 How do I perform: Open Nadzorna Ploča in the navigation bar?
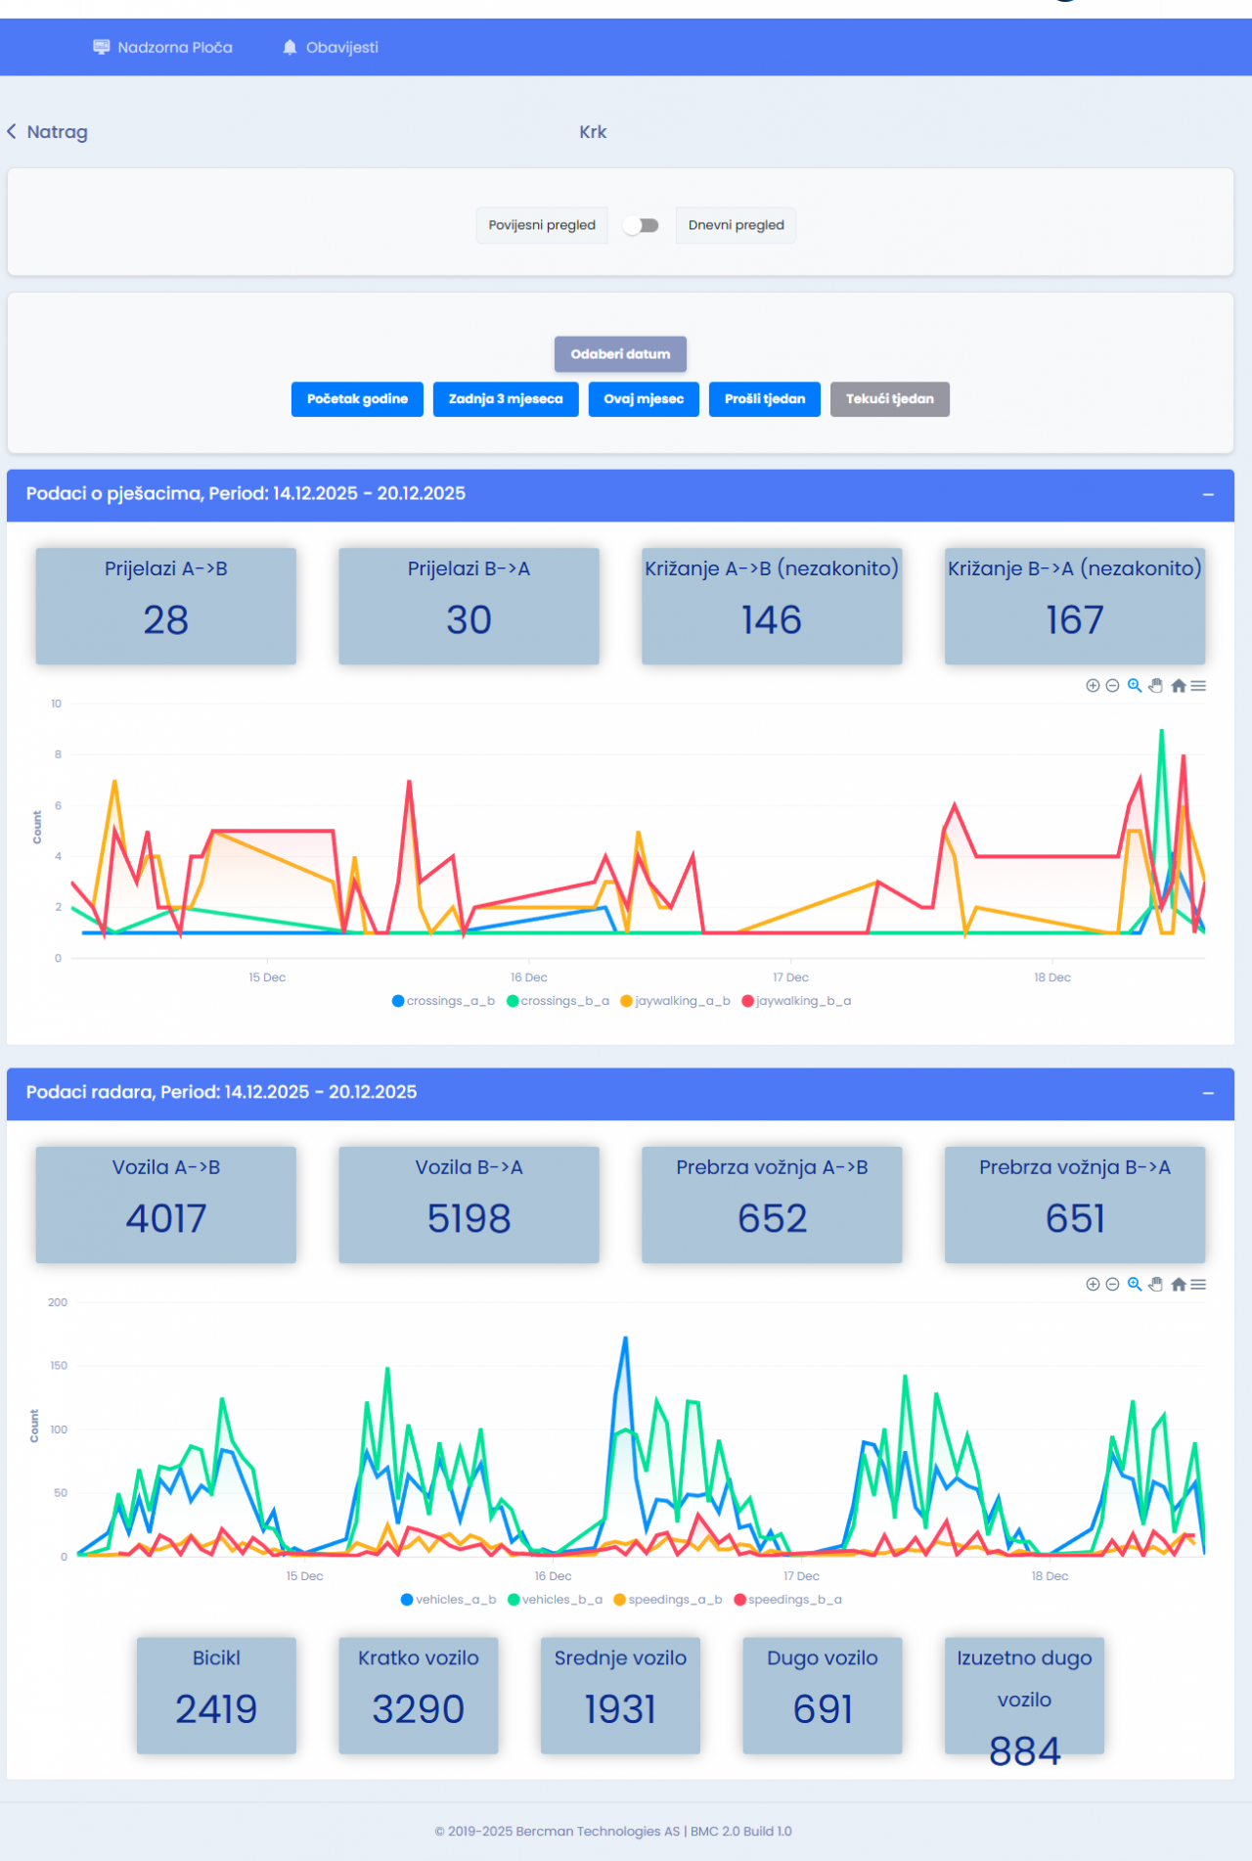click(163, 48)
